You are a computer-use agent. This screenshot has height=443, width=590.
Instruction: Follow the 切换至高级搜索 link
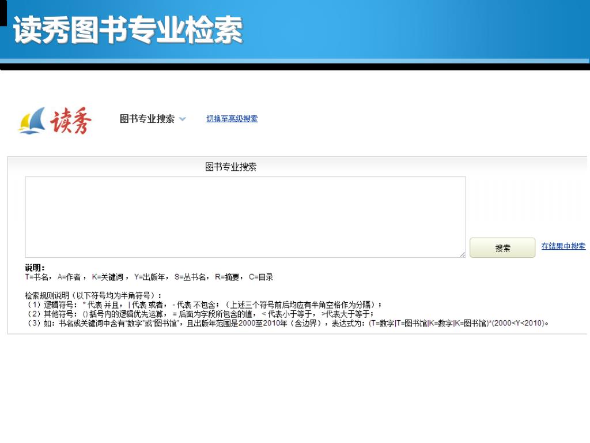(x=232, y=119)
